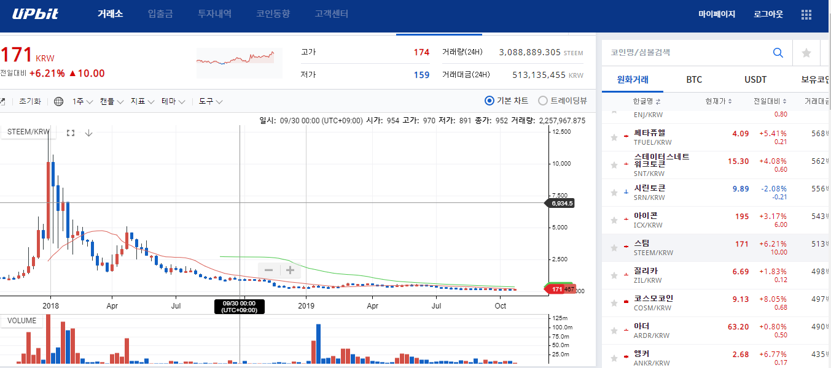The image size is (831, 368).
Task: Click the fullscreen icon next to STEEM/KRW label
Action: (x=71, y=132)
